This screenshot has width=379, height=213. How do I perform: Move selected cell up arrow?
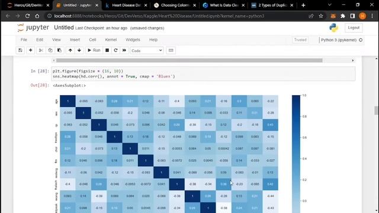70,50
